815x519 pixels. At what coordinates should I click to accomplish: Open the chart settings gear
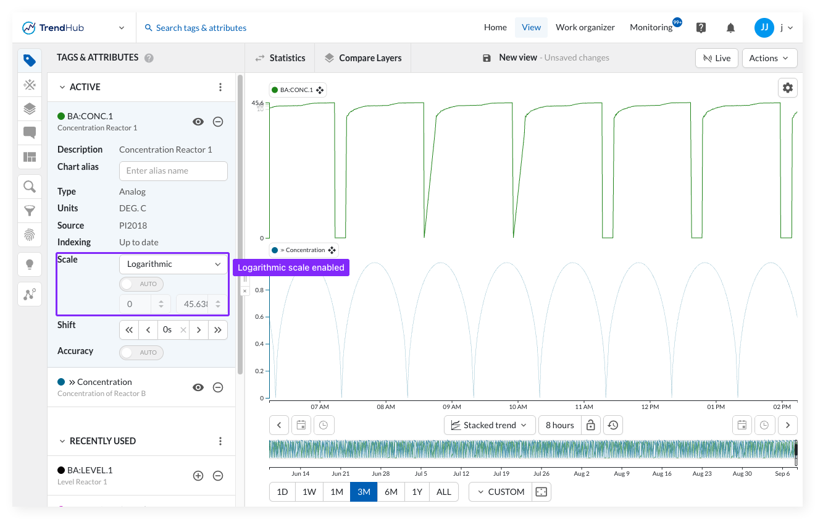[788, 88]
